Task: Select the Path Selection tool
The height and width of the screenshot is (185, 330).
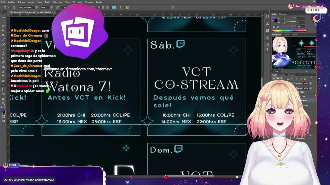Action: pos(3,90)
